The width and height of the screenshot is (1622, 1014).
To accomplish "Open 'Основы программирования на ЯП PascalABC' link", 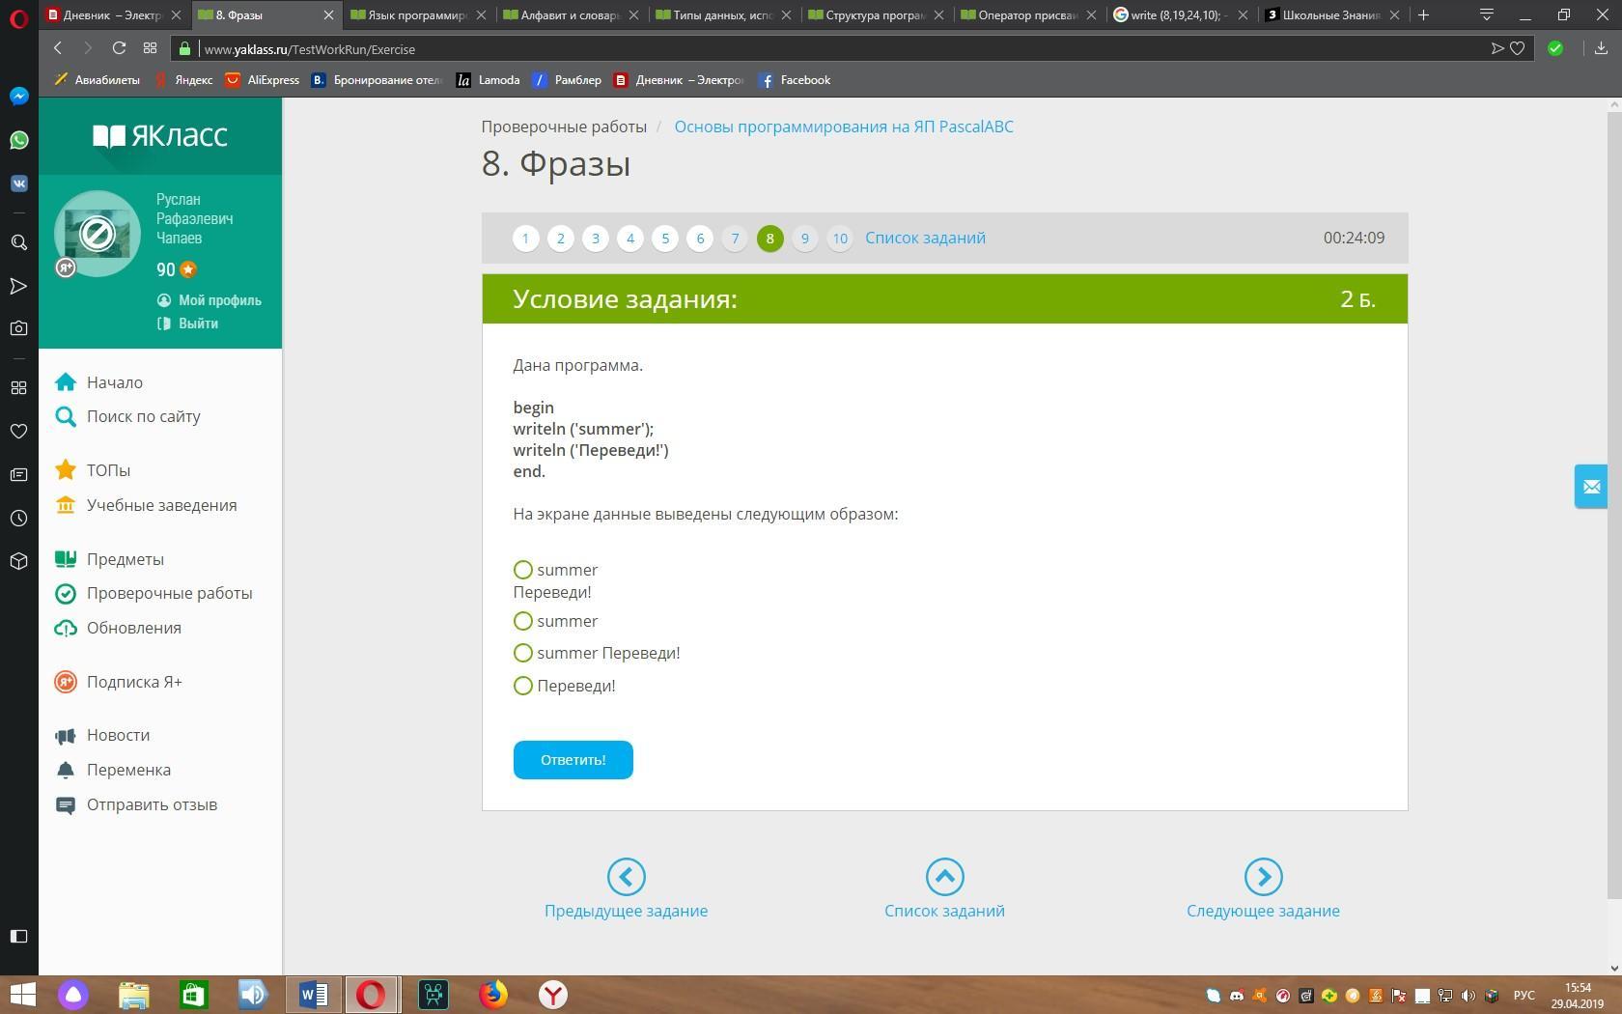I will tap(844, 127).
